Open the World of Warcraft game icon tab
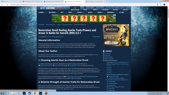Screen dimensions: 169x95 tap(75, 8)
